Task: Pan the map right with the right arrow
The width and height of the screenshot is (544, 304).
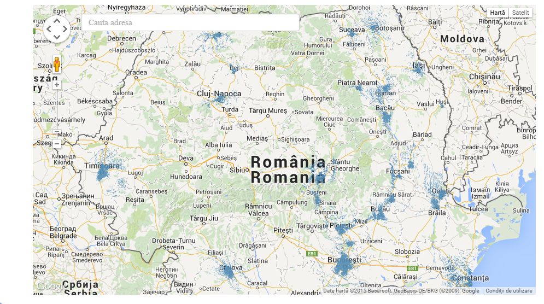Action: 65,29
